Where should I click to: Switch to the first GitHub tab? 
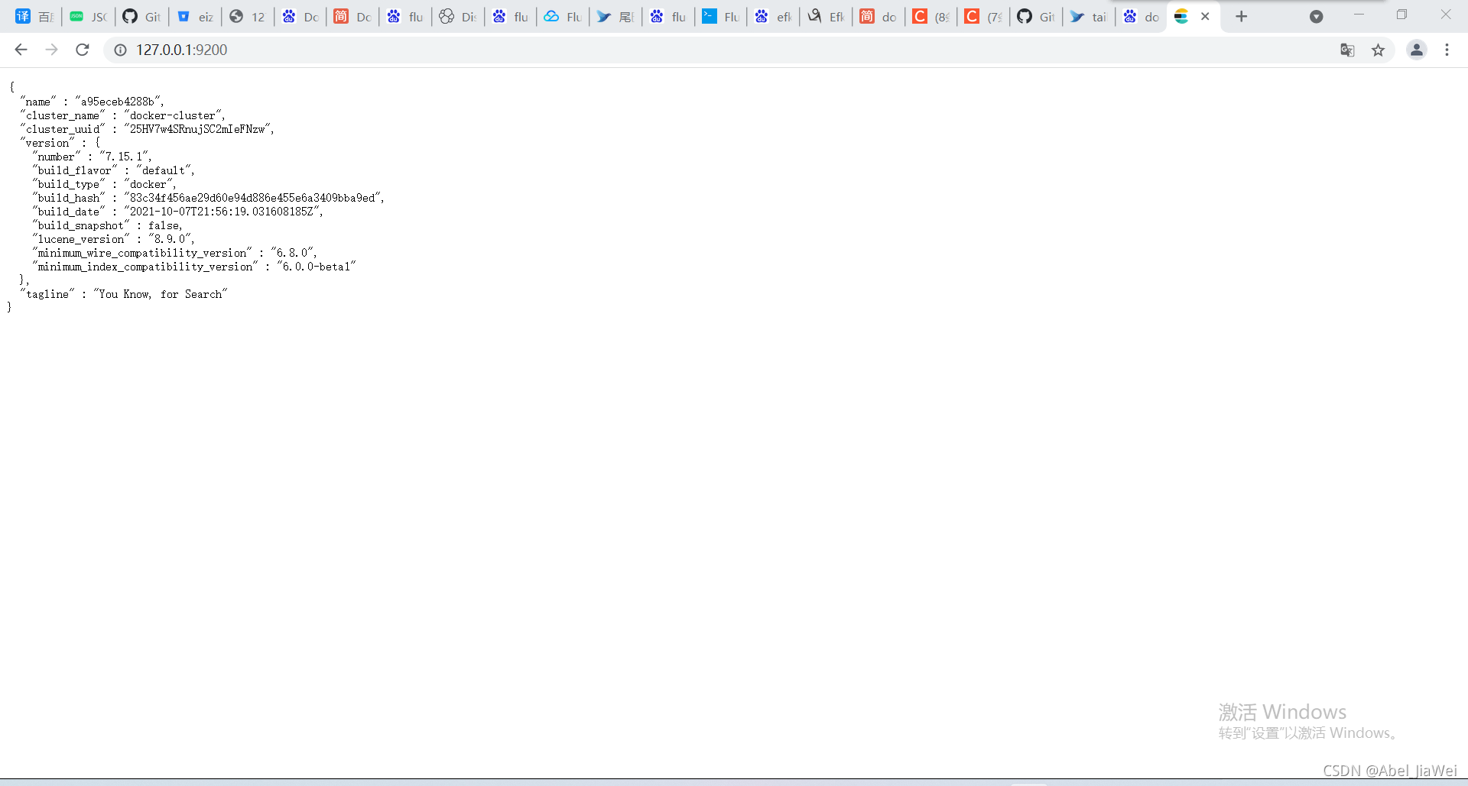[x=141, y=16]
